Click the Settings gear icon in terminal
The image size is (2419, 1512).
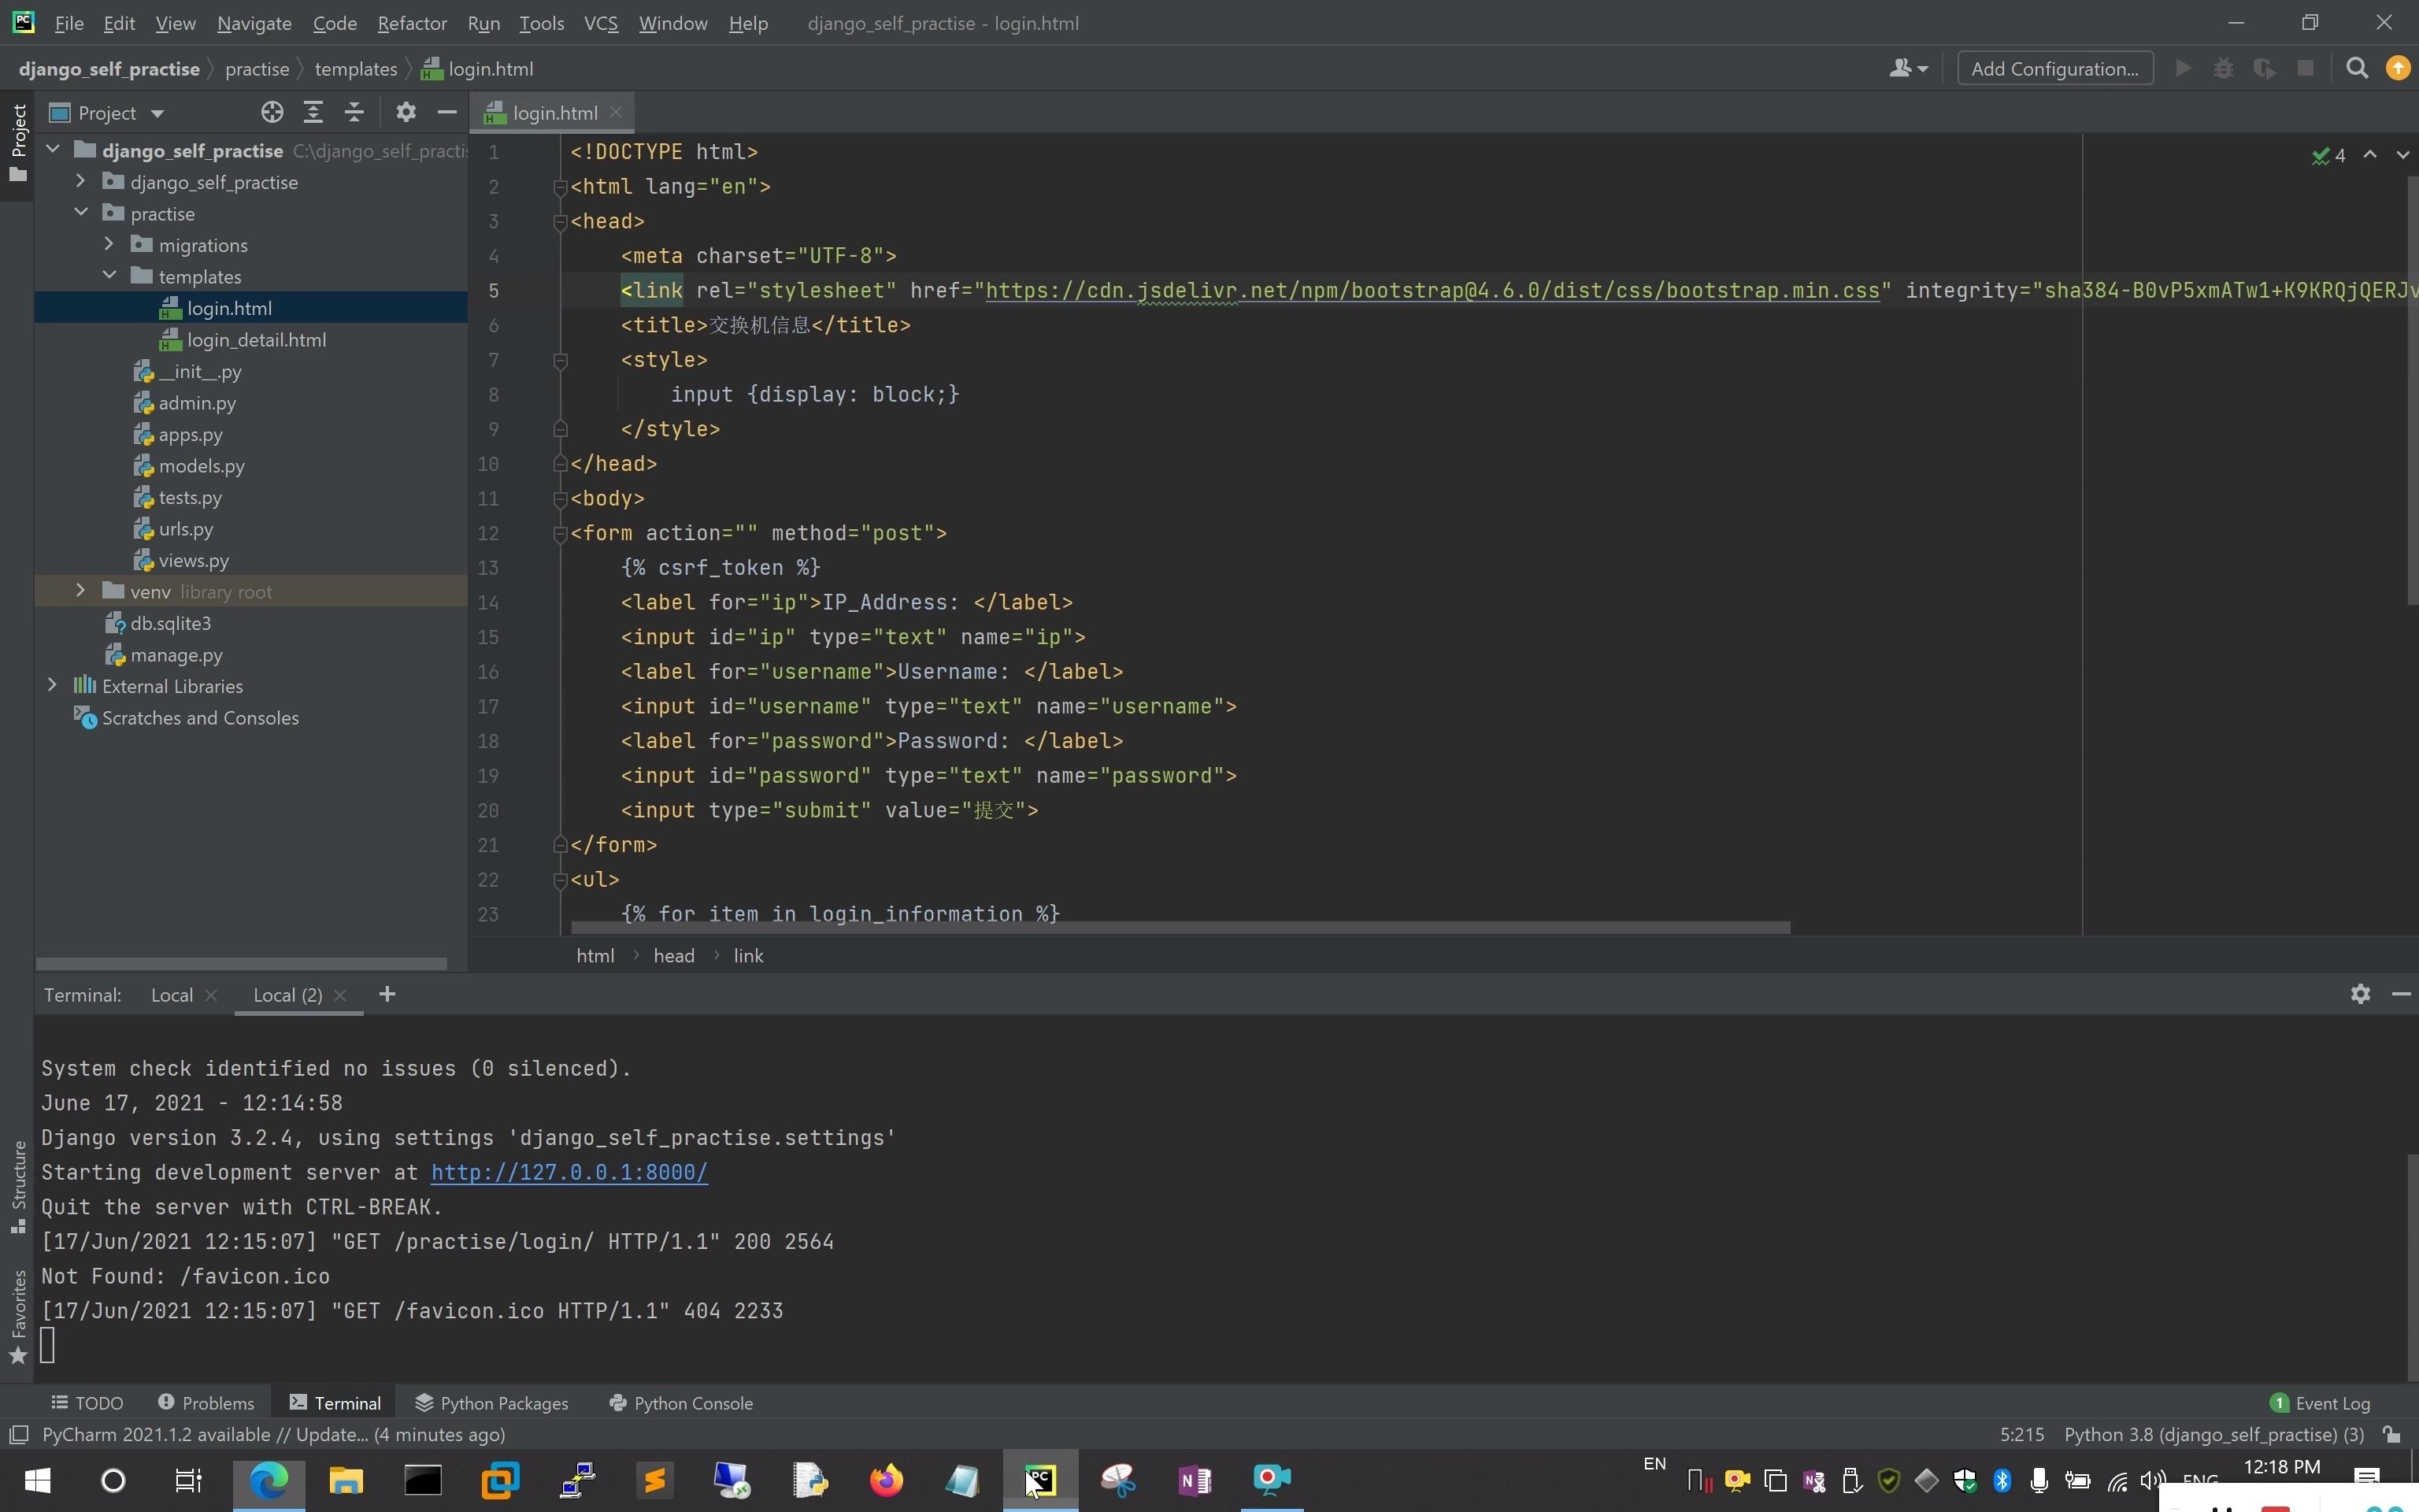(2362, 995)
